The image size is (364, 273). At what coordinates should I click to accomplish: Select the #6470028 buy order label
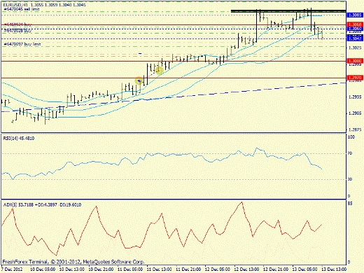point(17,30)
